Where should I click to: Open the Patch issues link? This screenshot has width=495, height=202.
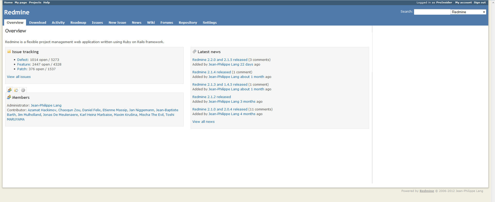click(x=22, y=69)
